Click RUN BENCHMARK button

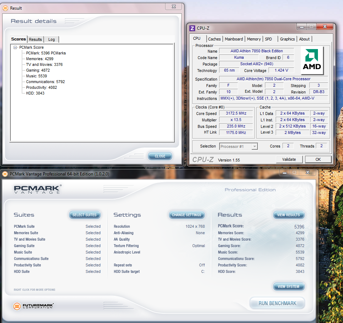click(x=277, y=303)
